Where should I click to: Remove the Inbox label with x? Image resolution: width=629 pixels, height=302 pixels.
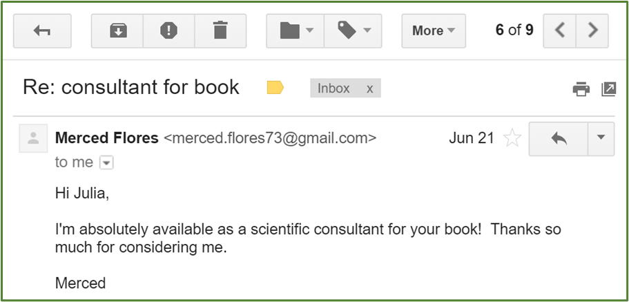click(370, 88)
